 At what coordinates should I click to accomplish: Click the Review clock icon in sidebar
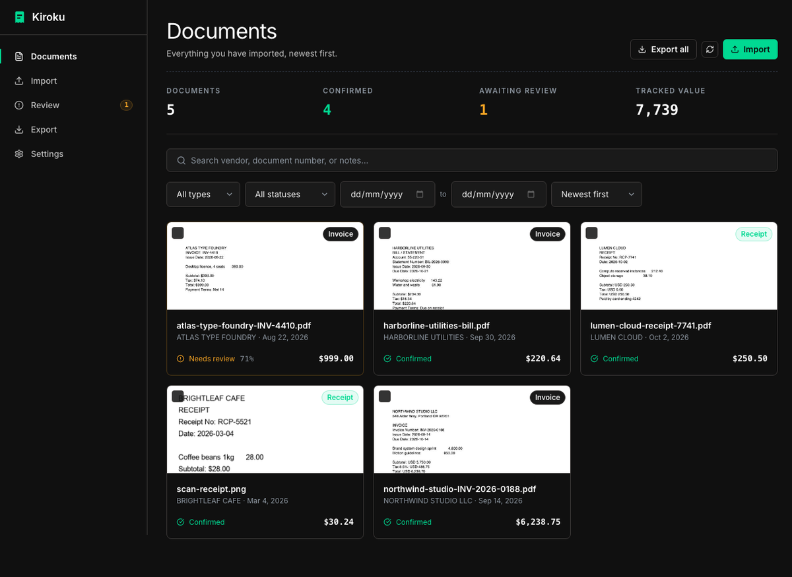19,105
